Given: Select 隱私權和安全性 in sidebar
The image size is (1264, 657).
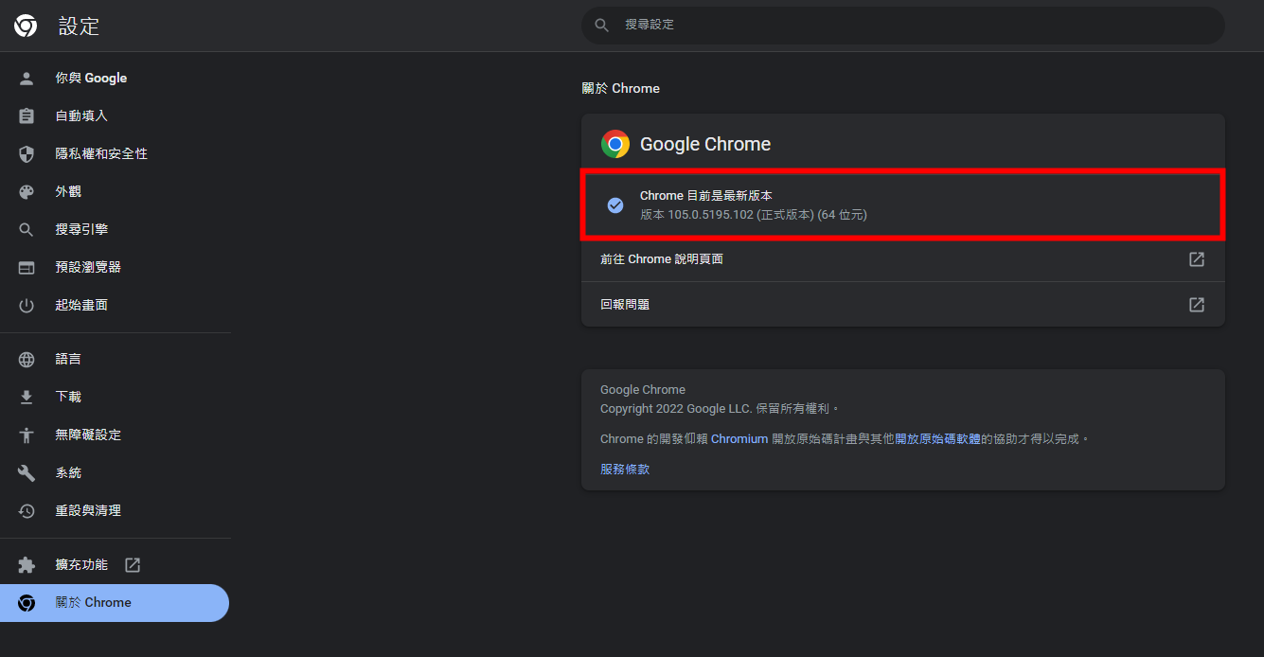Looking at the screenshot, I should pos(115,154).
